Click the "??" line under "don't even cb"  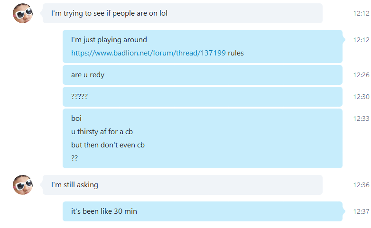click(74, 158)
